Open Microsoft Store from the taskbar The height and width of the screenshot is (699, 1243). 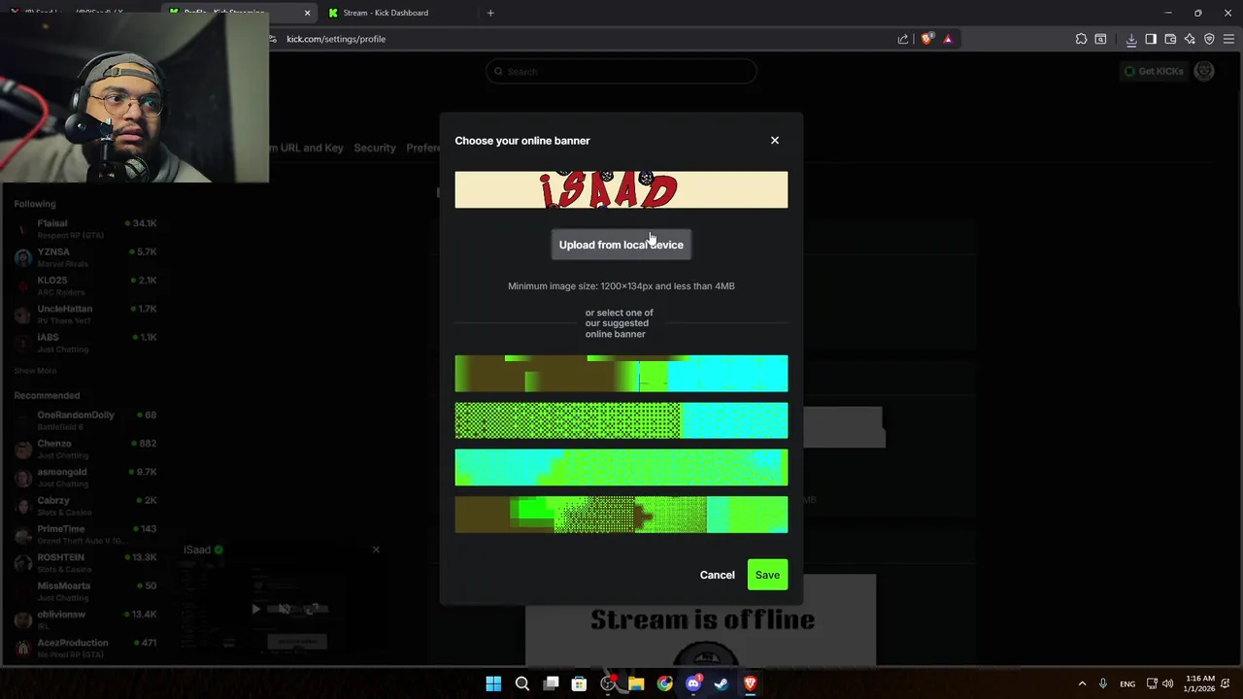point(579,684)
